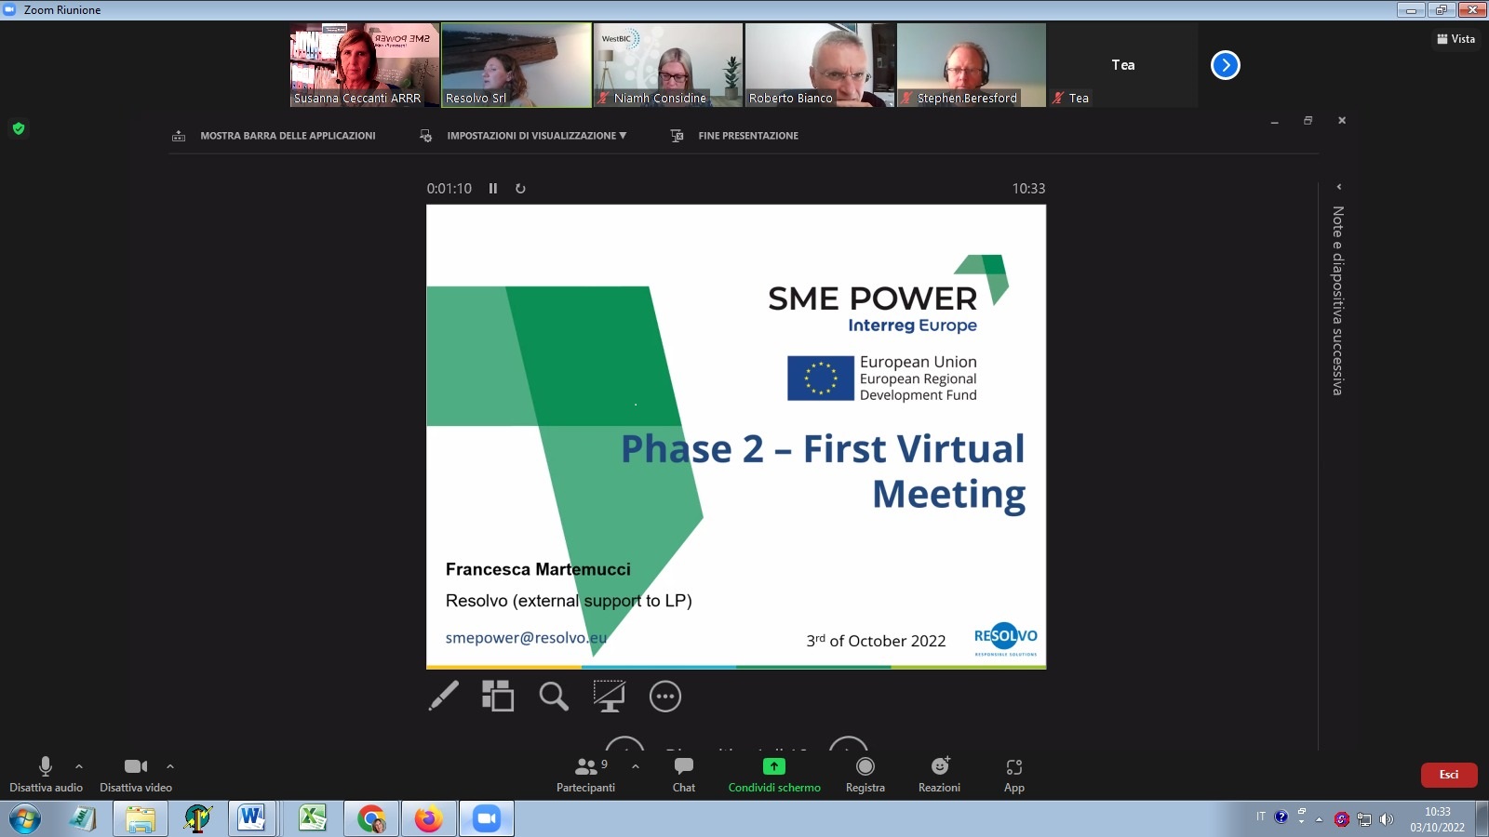Open Zoom from taskbar
This screenshot has height=837, width=1489.
point(486,819)
